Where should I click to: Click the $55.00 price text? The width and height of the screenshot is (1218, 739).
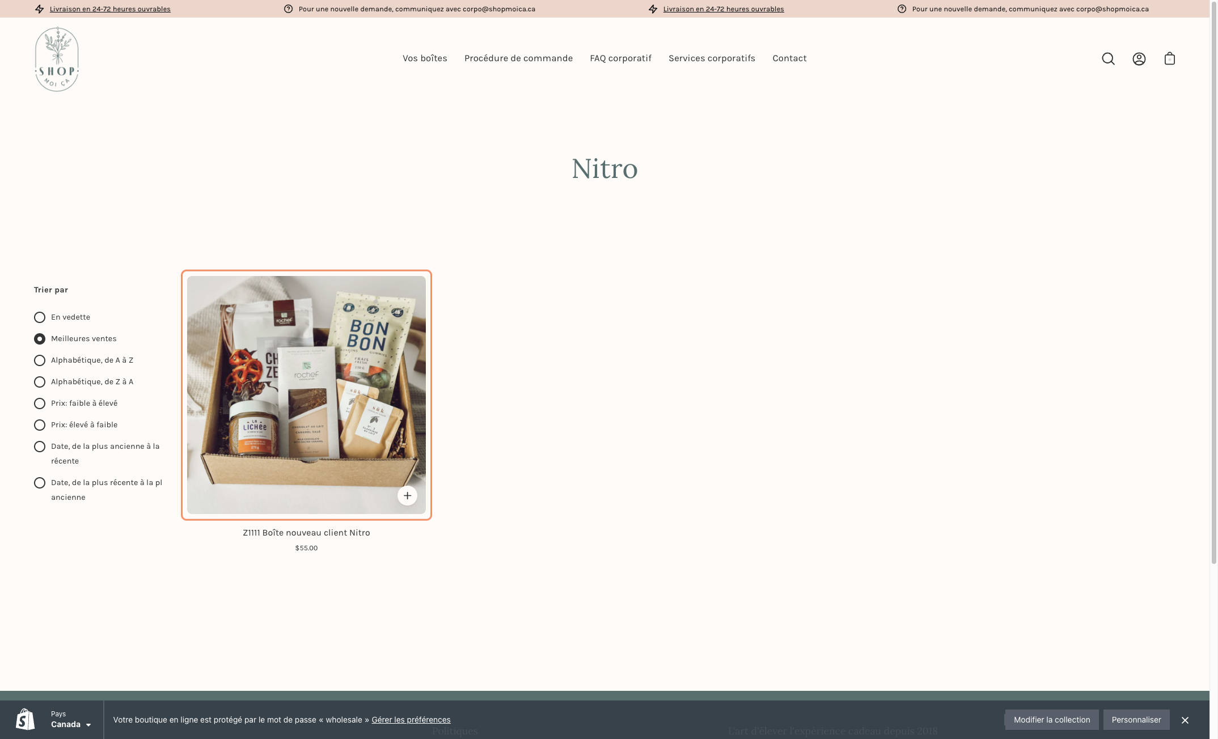tap(306, 548)
